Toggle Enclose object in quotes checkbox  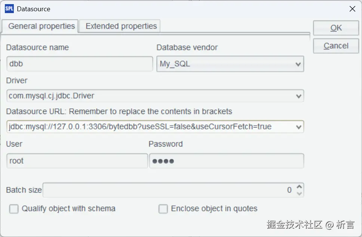163,209
